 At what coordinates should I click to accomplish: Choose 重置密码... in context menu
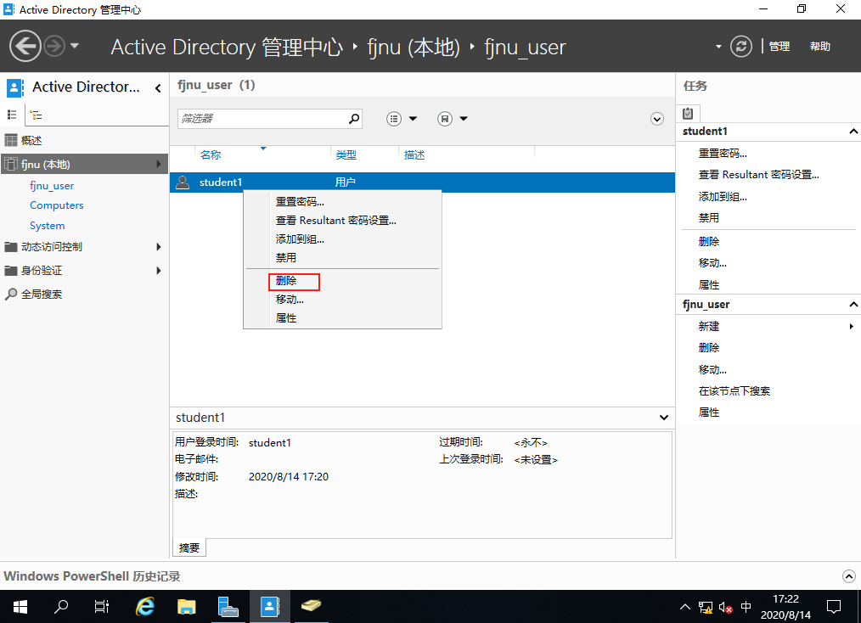(x=300, y=202)
